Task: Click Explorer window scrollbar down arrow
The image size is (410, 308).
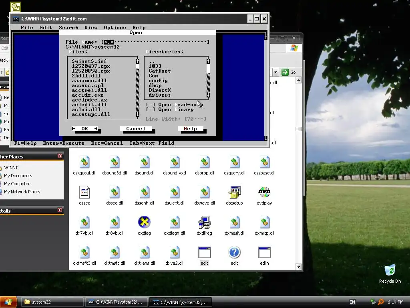Action: pyautogui.click(x=298, y=267)
